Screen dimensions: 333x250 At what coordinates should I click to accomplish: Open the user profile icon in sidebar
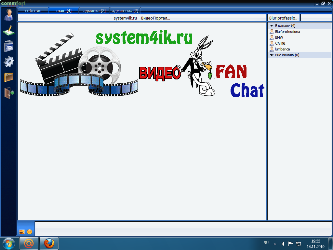pyautogui.click(x=8, y=15)
